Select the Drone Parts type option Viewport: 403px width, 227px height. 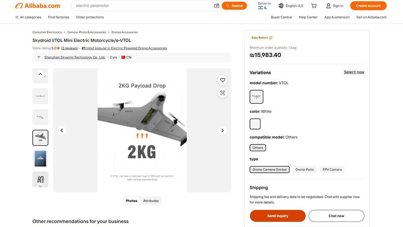pyautogui.click(x=305, y=170)
